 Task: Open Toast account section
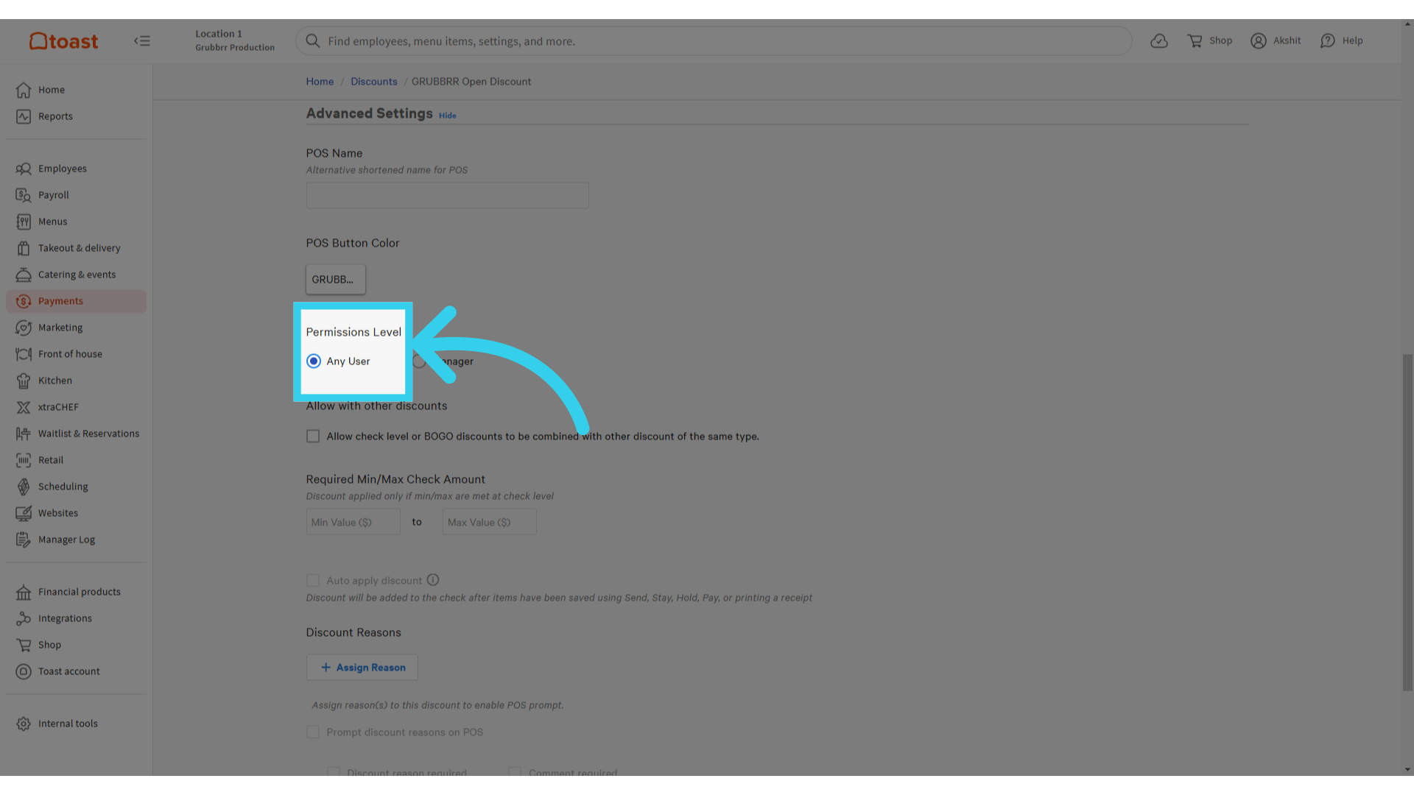[x=76, y=671]
